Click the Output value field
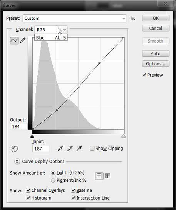The height and width of the screenshot is (210, 176). 18,126
